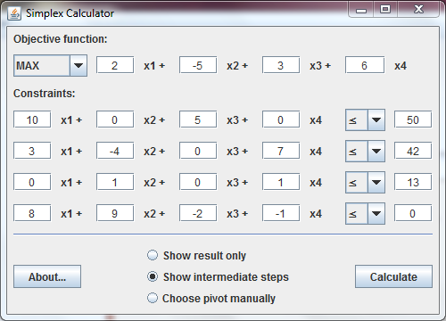Expand the first constraint's ≤ operator dropdown

click(365, 120)
